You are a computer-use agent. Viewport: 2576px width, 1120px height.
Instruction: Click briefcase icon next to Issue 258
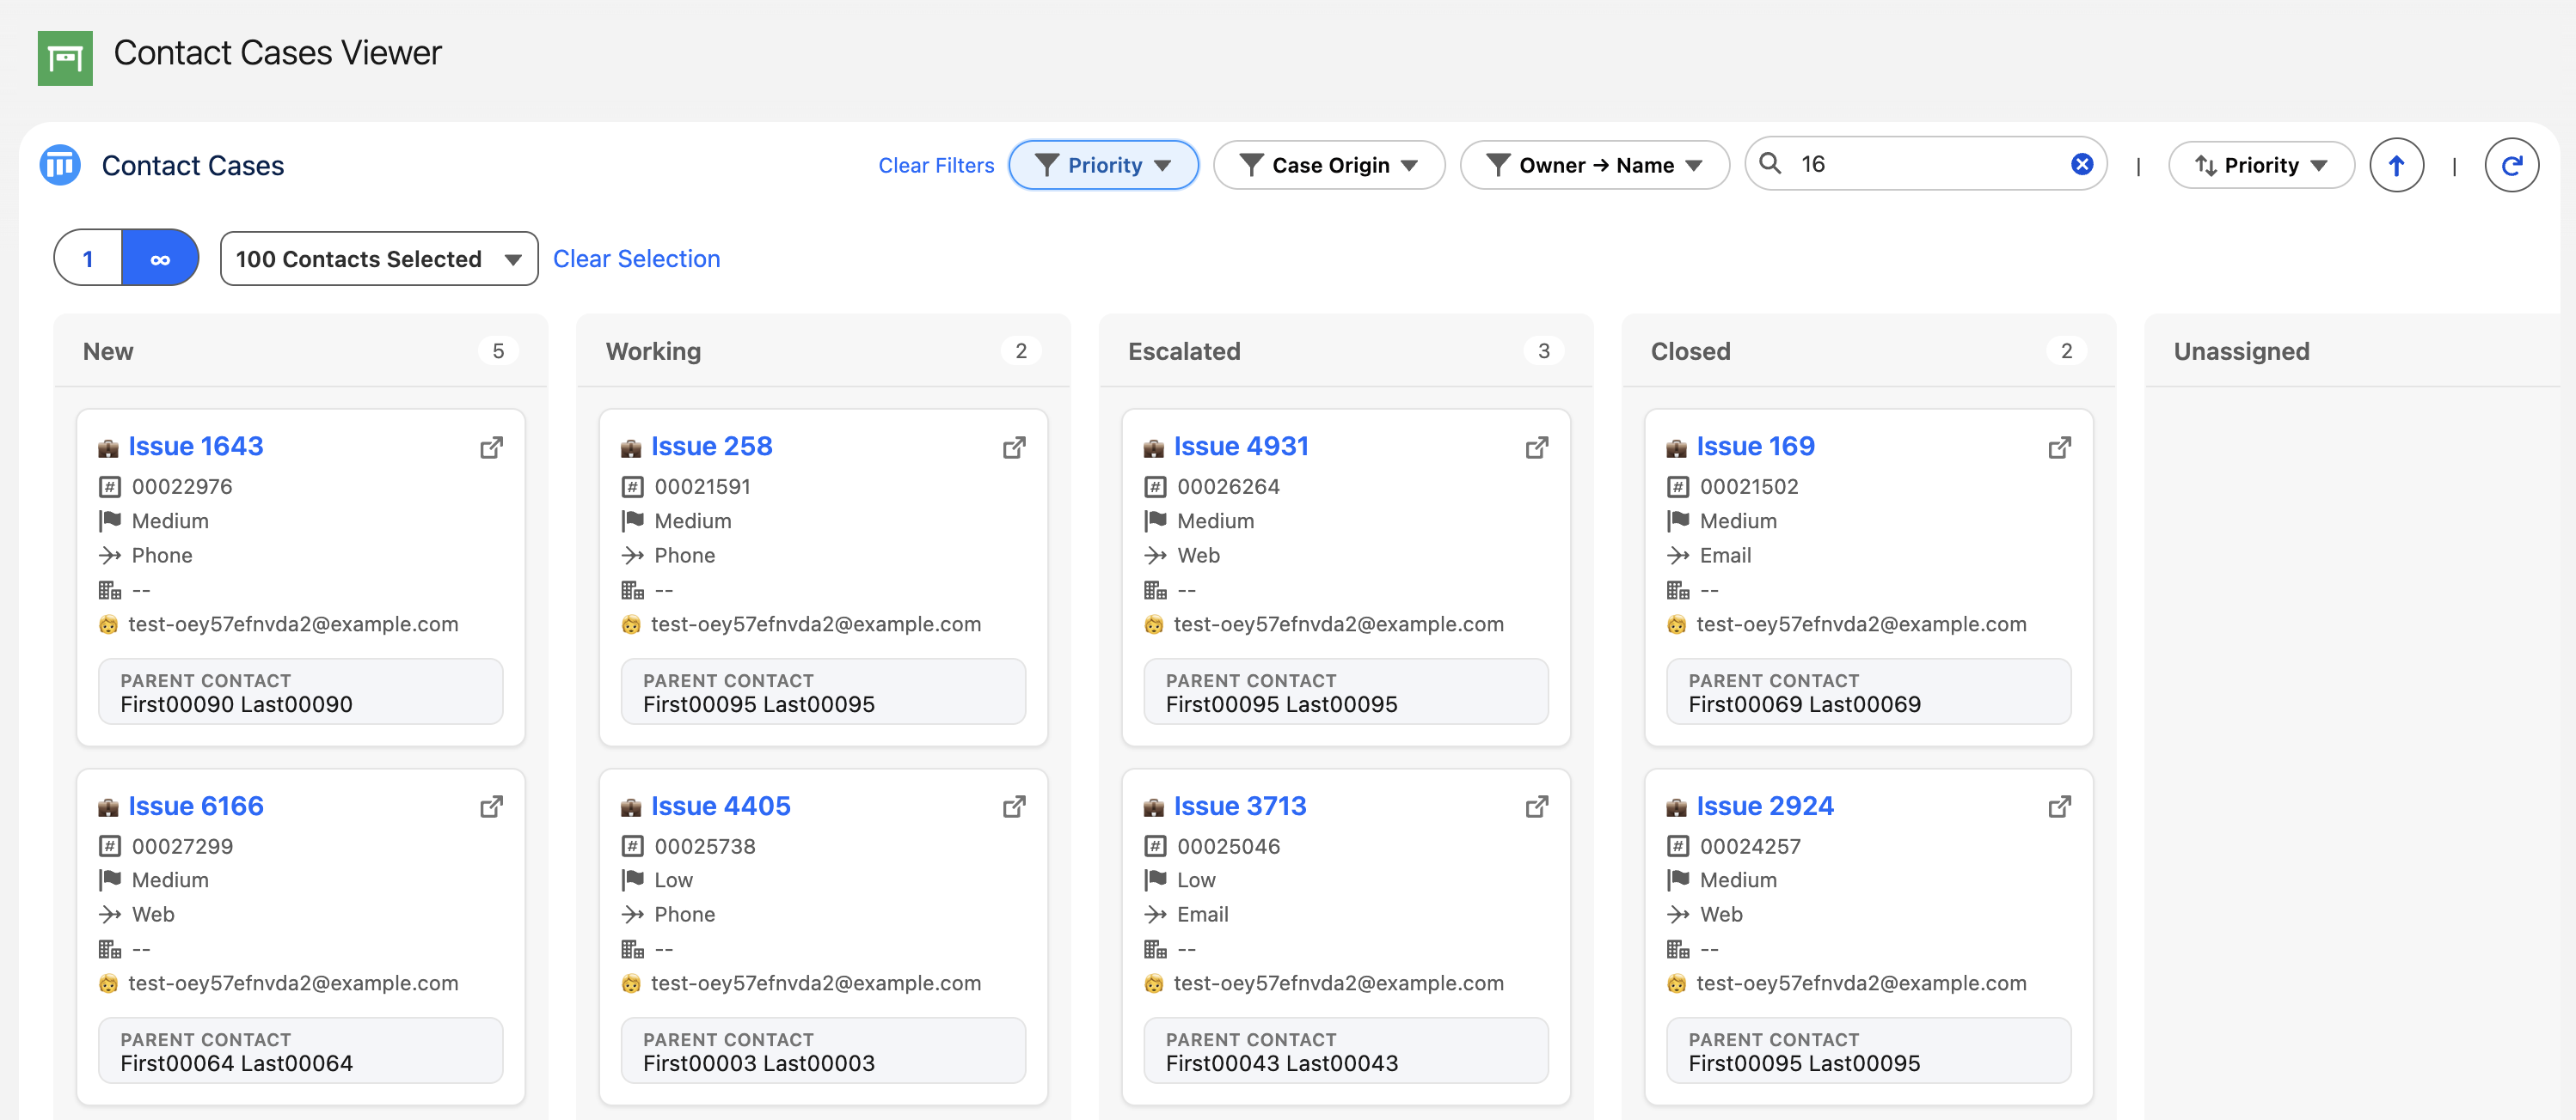click(631, 448)
